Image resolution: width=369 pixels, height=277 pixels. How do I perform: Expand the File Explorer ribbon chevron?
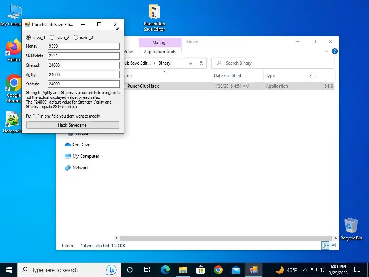pyautogui.click(x=326, y=51)
